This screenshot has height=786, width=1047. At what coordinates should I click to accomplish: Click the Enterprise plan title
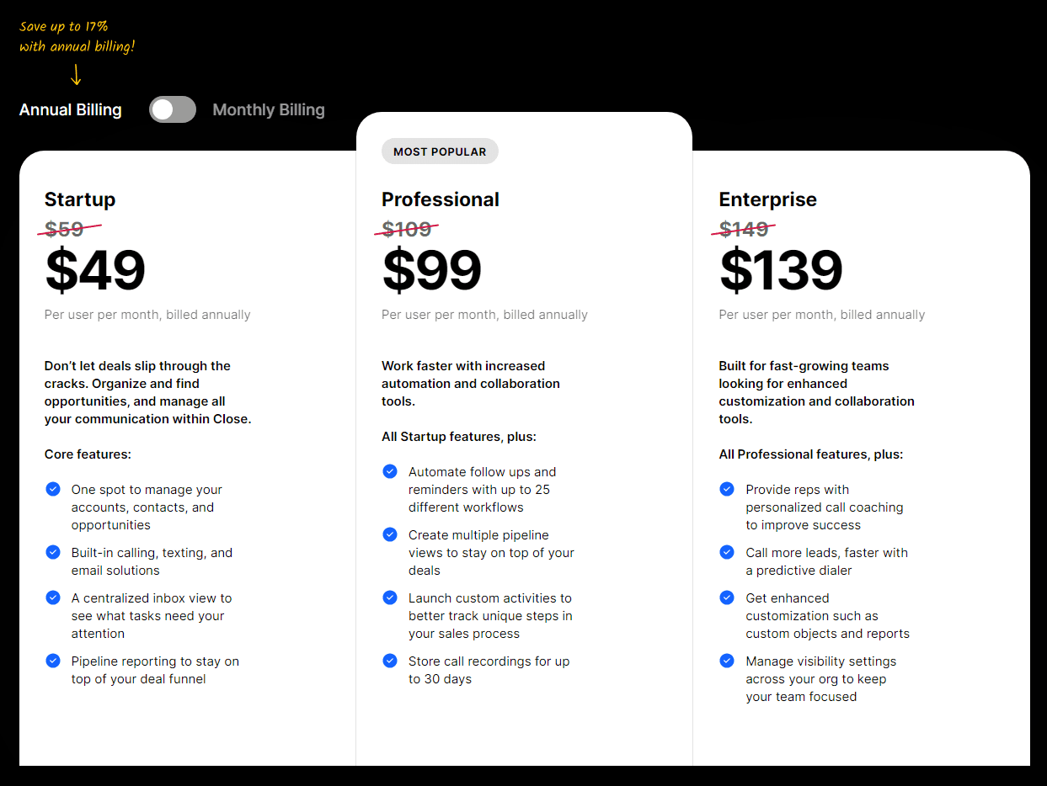click(x=767, y=199)
